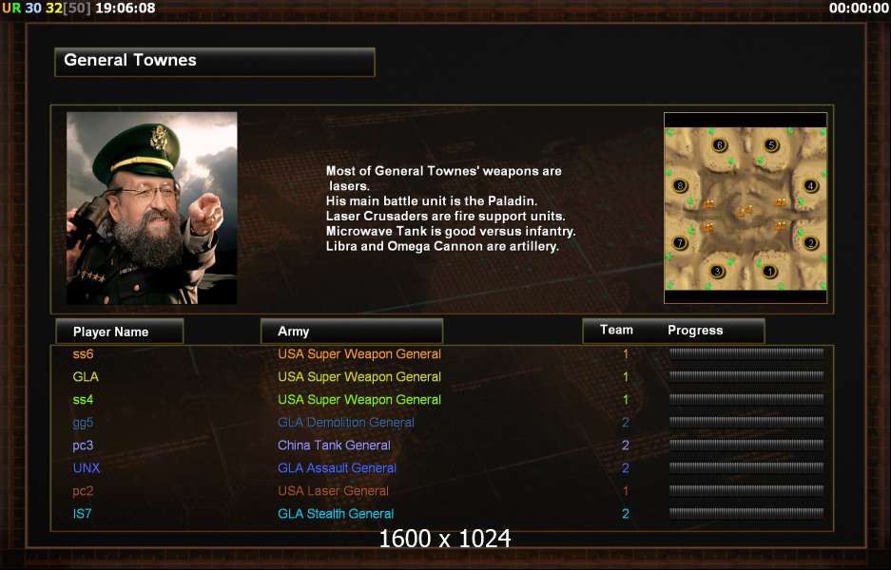Click start position 5 on the minimap

(x=771, y=144)
